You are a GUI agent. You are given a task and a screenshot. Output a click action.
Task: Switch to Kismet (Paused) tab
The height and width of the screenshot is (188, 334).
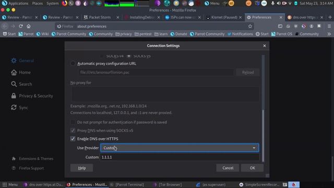coord(224,17)
